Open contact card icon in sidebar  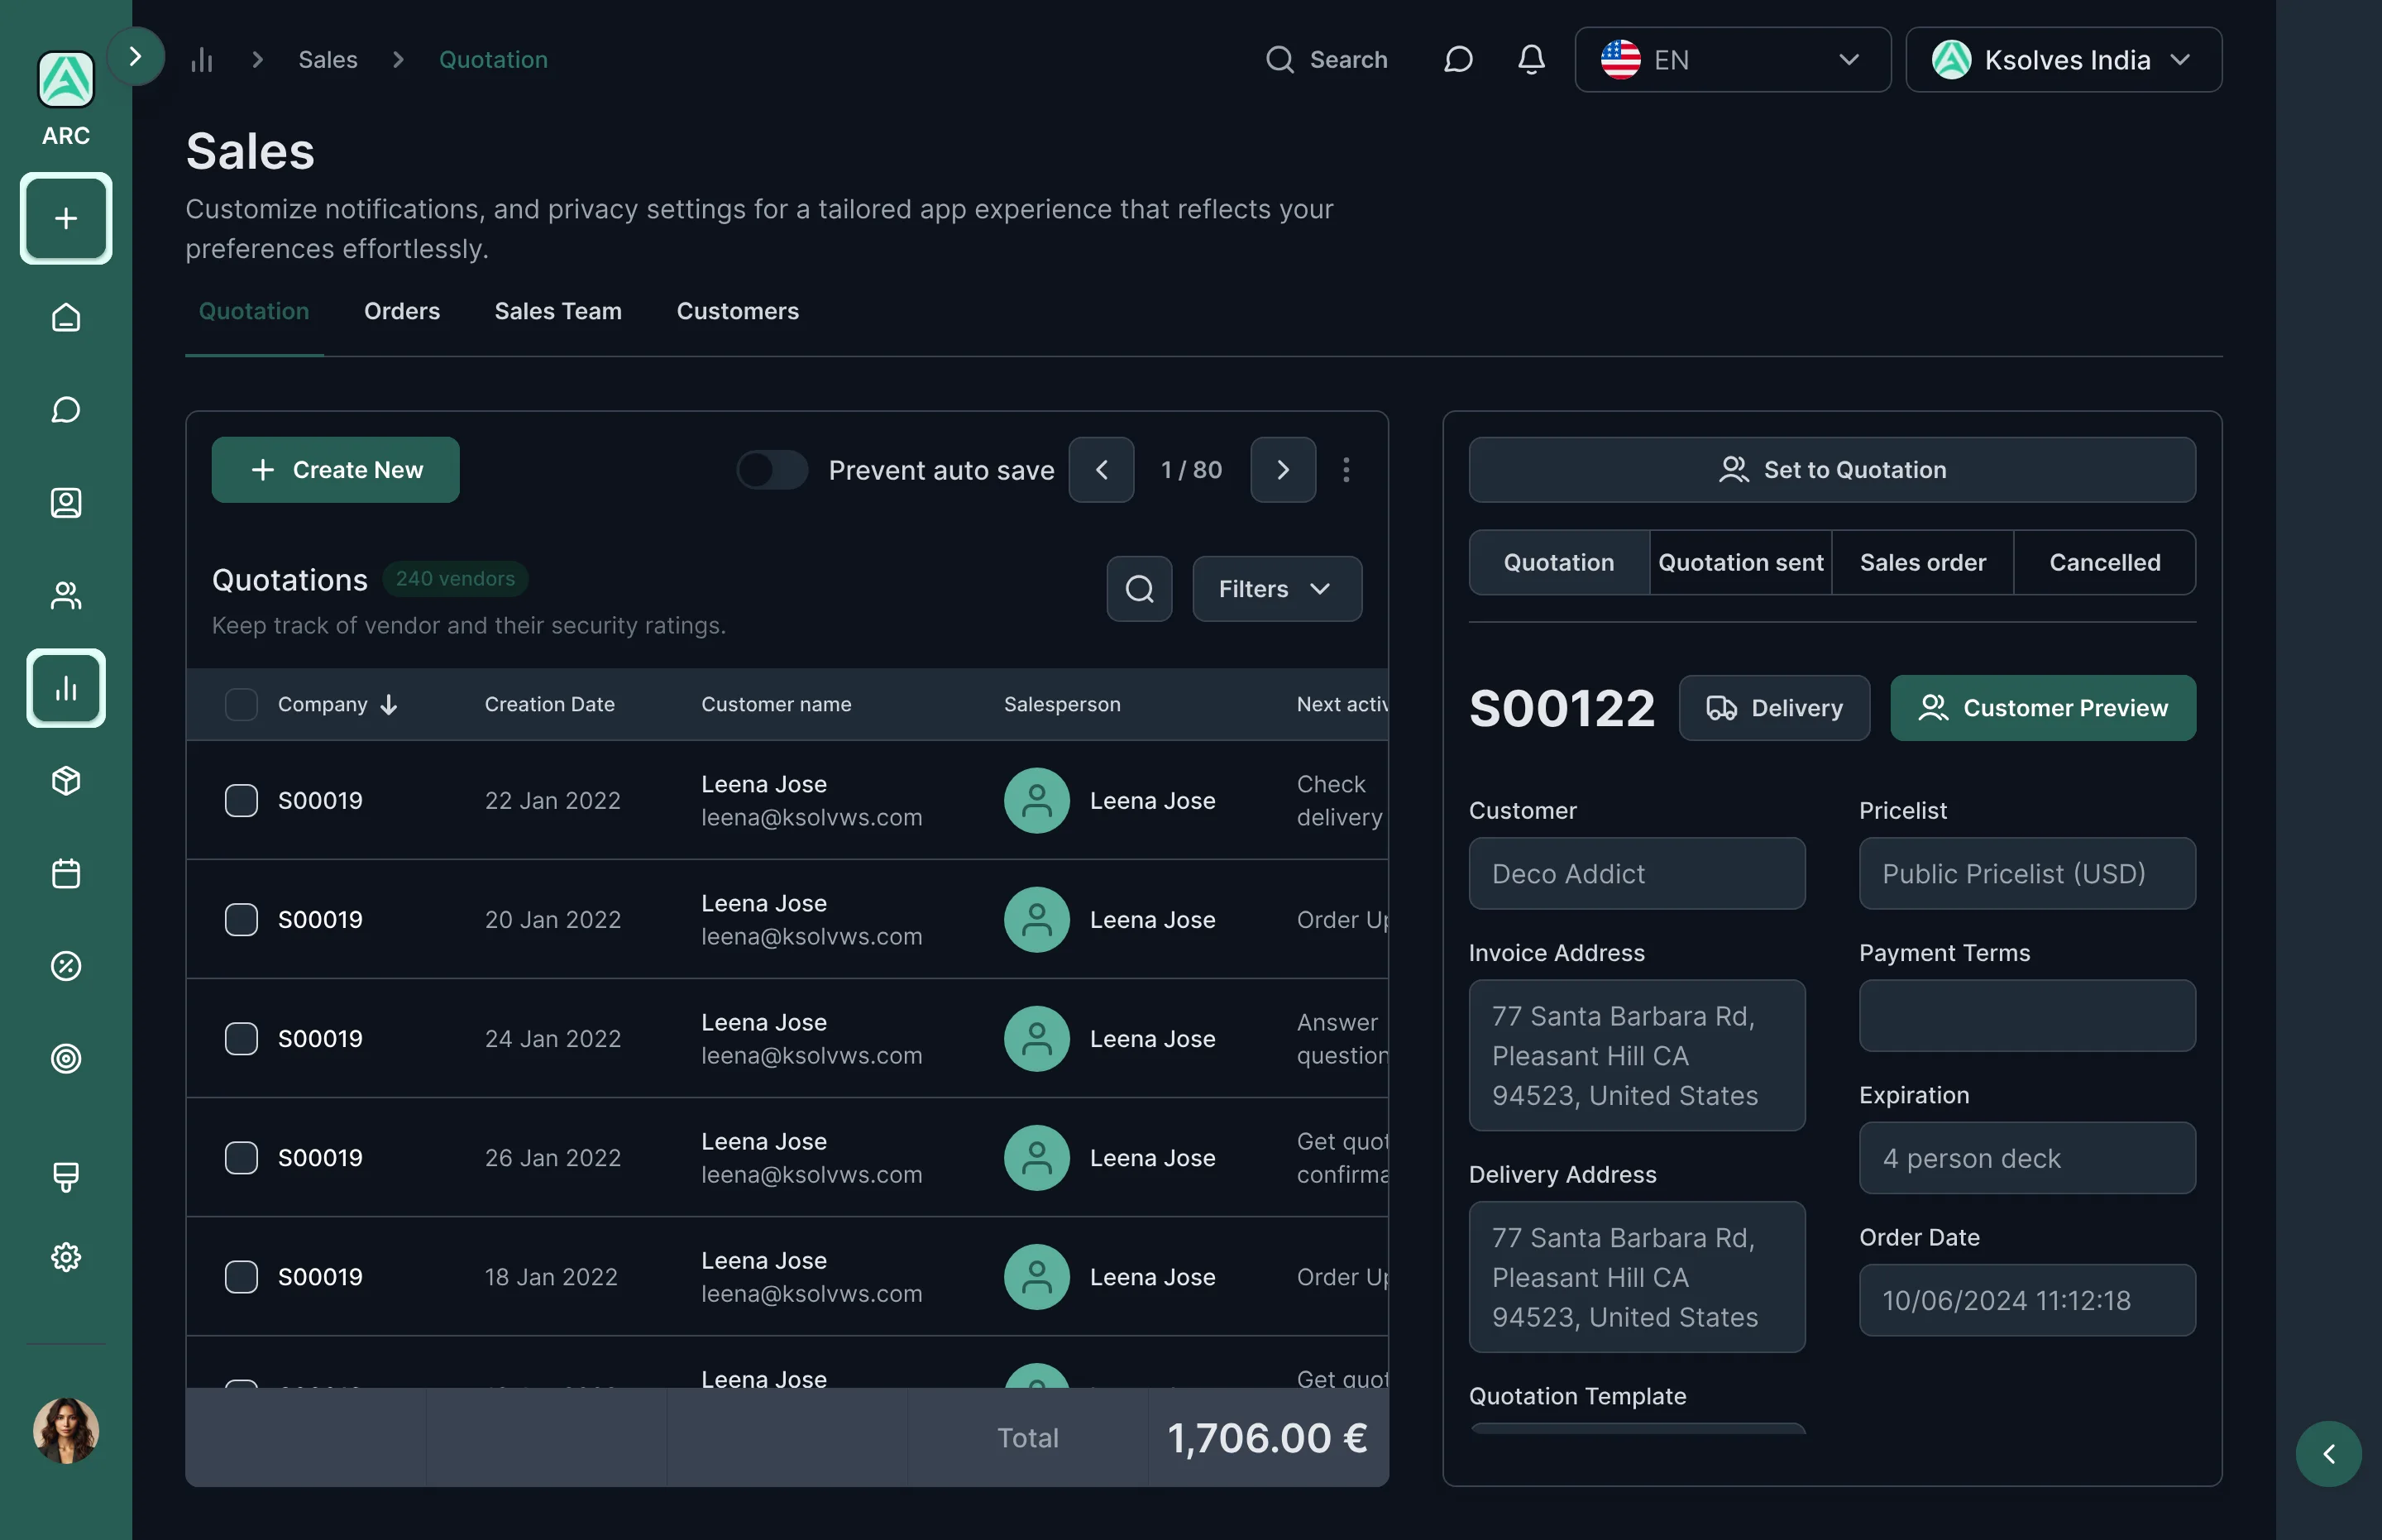(x=66, y=503)
